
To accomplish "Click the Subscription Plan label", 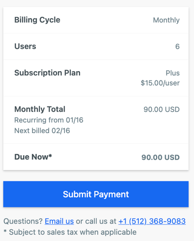I will tap(48, 73).
